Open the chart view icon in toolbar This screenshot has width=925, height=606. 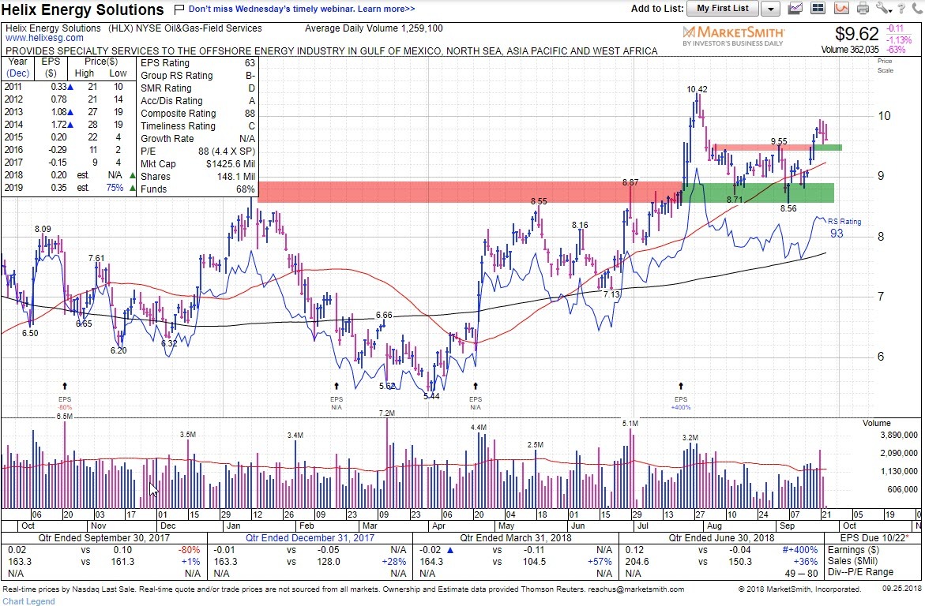[x=795, y=8]
